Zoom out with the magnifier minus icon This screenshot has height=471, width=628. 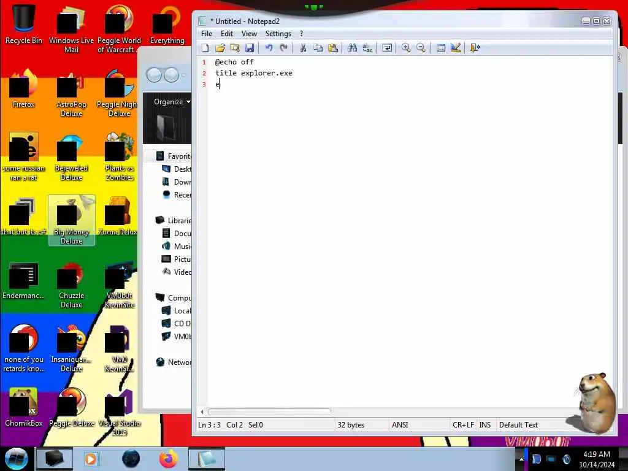coord(421,48)
